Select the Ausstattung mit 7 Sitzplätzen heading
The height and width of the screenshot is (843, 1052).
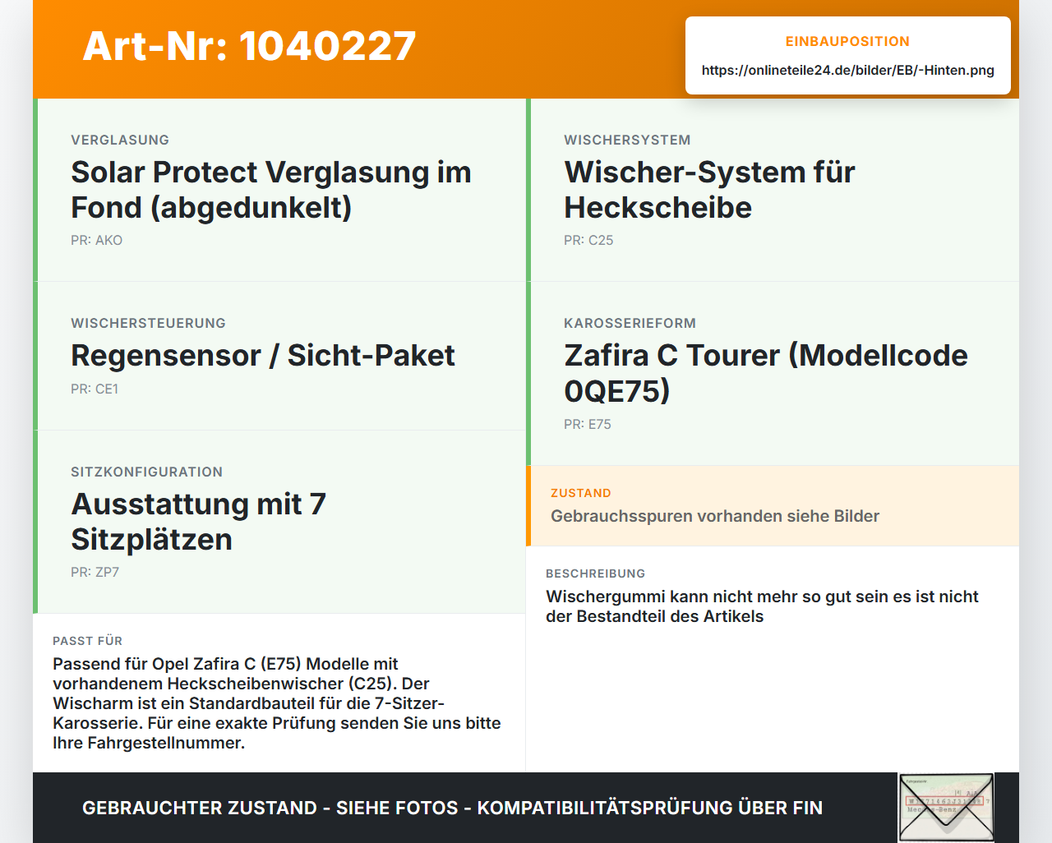(x=199, y=522)
